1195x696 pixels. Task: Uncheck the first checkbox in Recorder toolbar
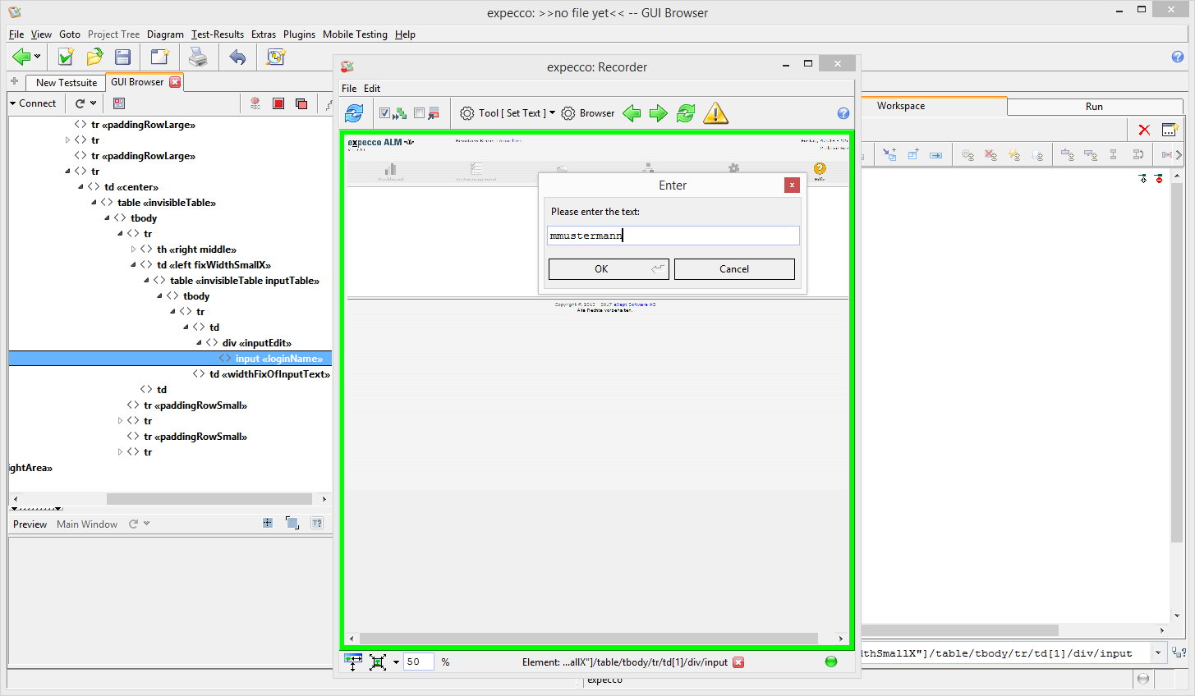(x=384, y=113)
